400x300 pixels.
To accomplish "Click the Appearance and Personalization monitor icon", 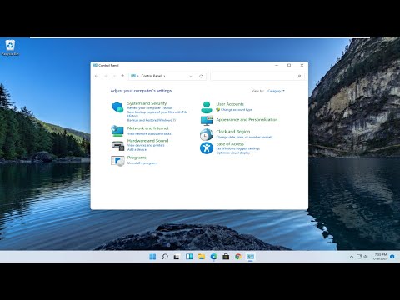I will click(207, 121).
